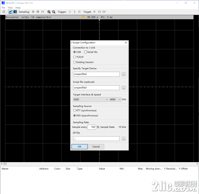Confirm configuration with OK button
This screenshot has height=194, width=199.
tap(80, 146)
